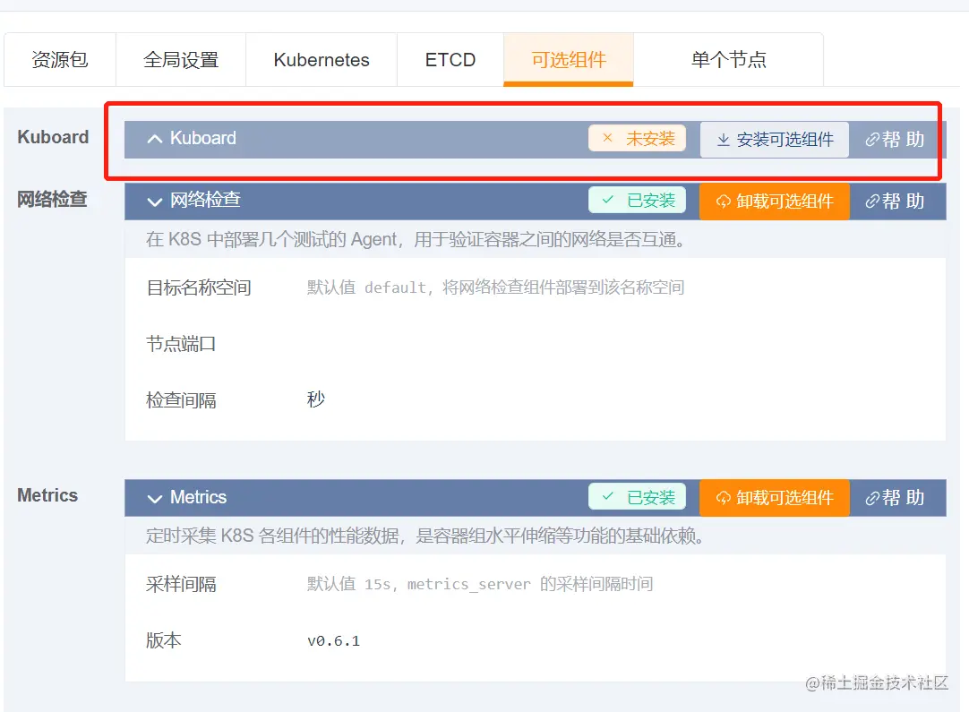Click the X icon in 未安装 badge

(607, 138)
